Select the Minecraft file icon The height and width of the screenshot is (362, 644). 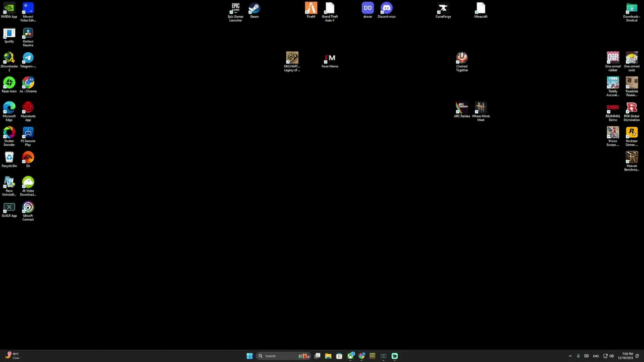[x=481, y=11]
